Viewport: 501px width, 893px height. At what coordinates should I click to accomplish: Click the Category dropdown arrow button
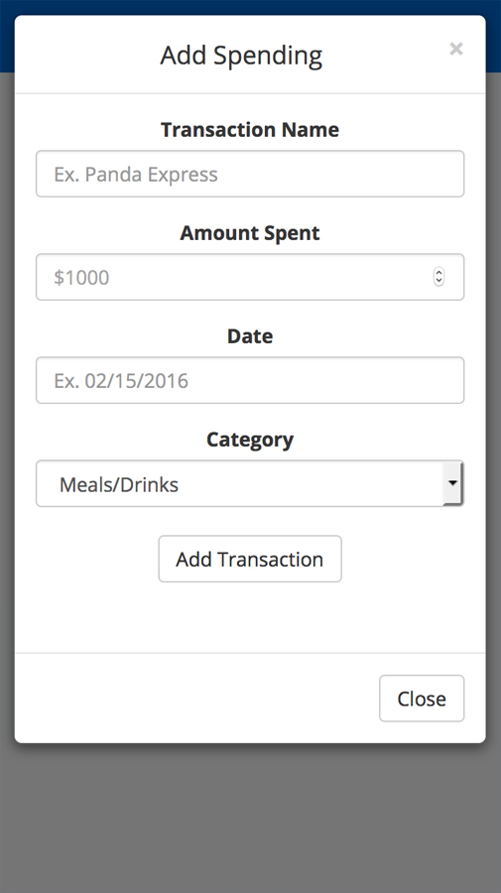(452, 483)
